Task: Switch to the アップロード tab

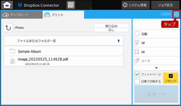Action: pos(22,15)
